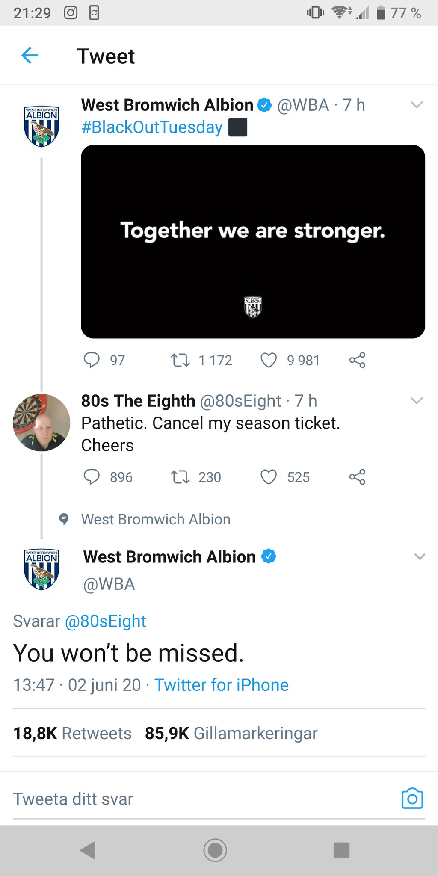Open Twitter for iPhone source link
438x876 pixels.
tap(222, 685)
